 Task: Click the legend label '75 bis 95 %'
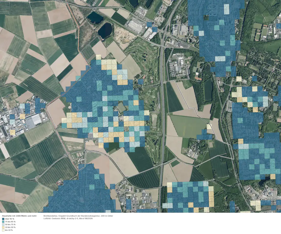10,222
